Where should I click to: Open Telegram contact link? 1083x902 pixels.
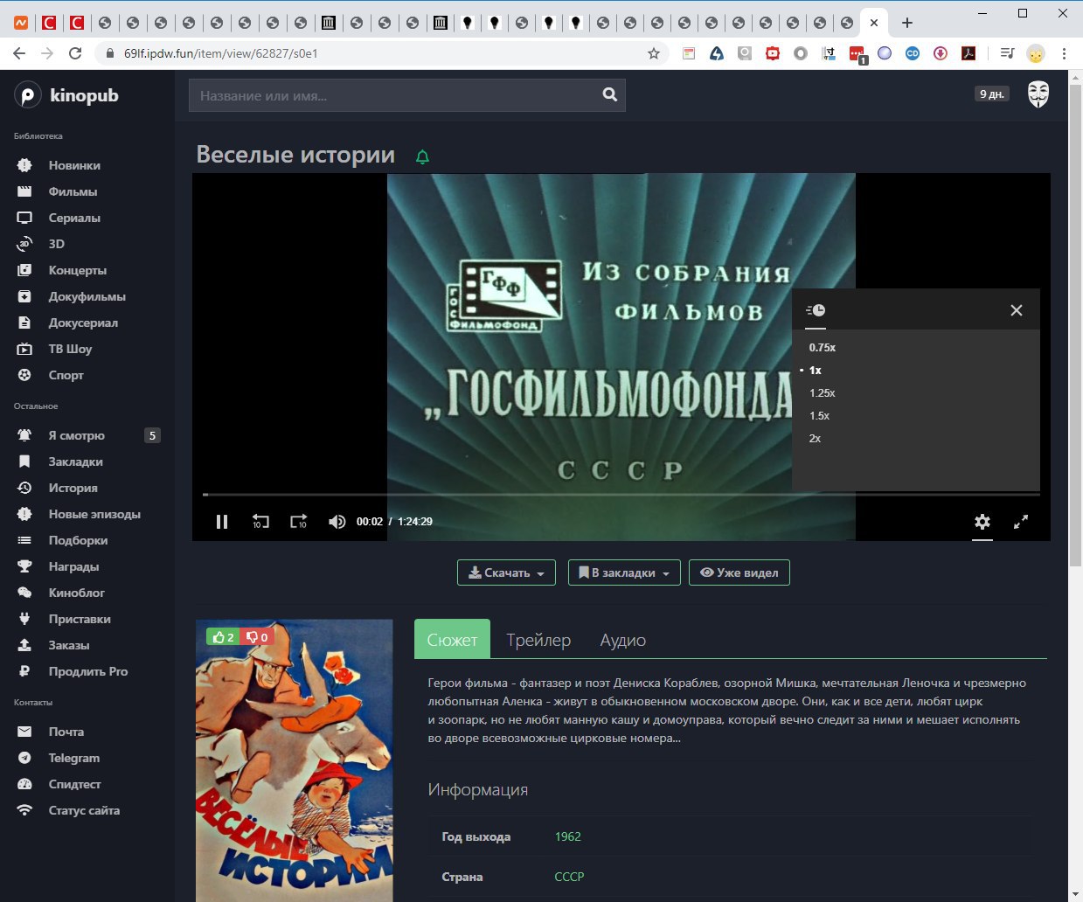click(x=74, y=758)
